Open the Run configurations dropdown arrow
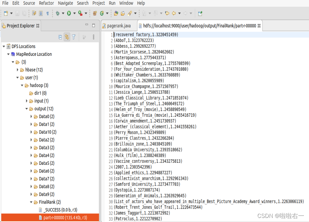Image resolution: width=309 pixels, height=222 pixels. coord(74,13)
